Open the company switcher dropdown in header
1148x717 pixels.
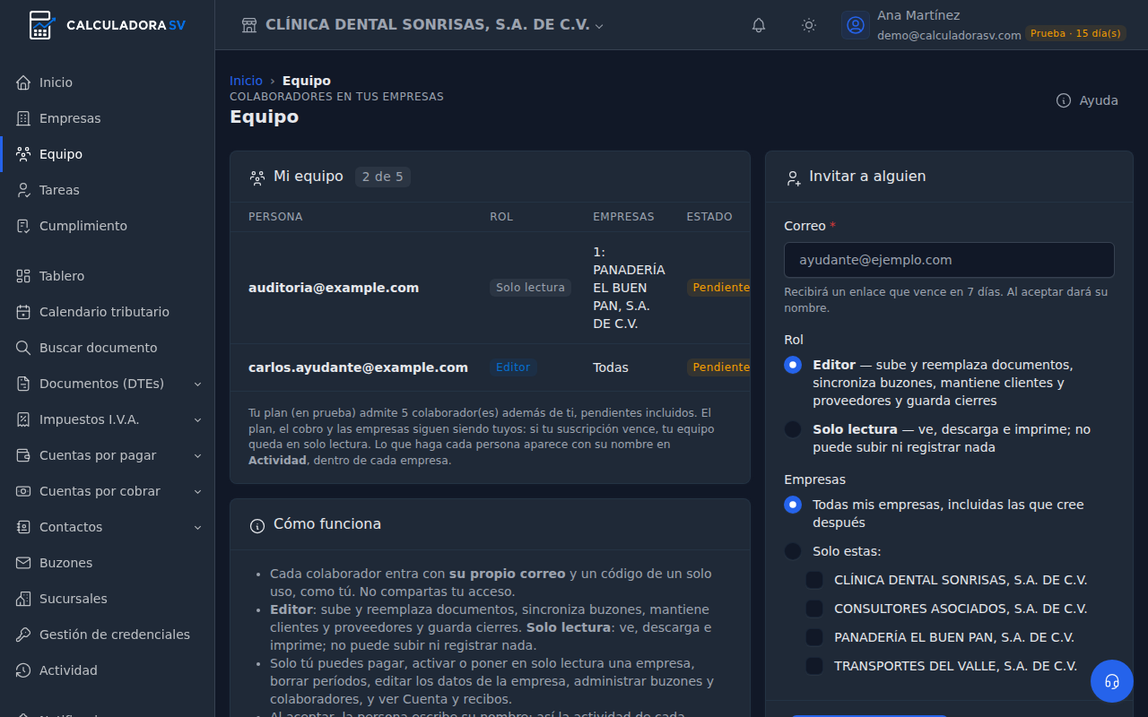tap(422, 25)
